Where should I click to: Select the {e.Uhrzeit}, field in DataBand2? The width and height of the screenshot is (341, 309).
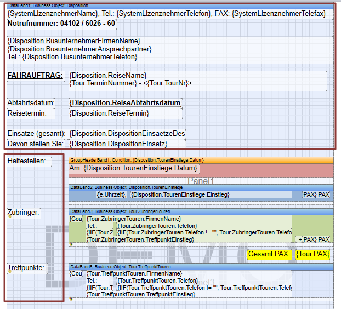point(111,194)
